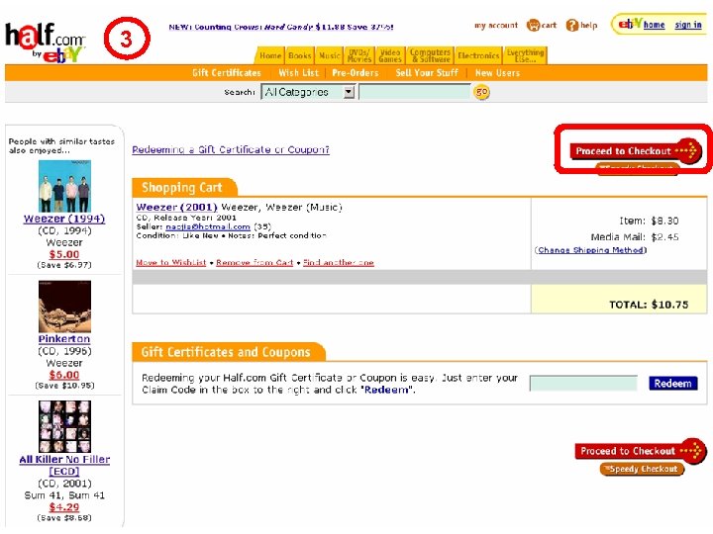Open the my account link
The image size is (713, 534).
coord(496,26)
